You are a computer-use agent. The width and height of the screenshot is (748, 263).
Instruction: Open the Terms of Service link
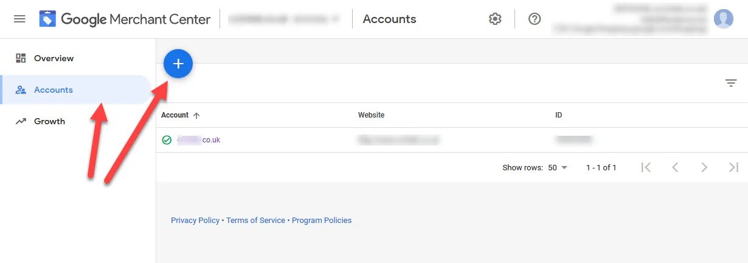pyautogui.click(x=255, y=221)
